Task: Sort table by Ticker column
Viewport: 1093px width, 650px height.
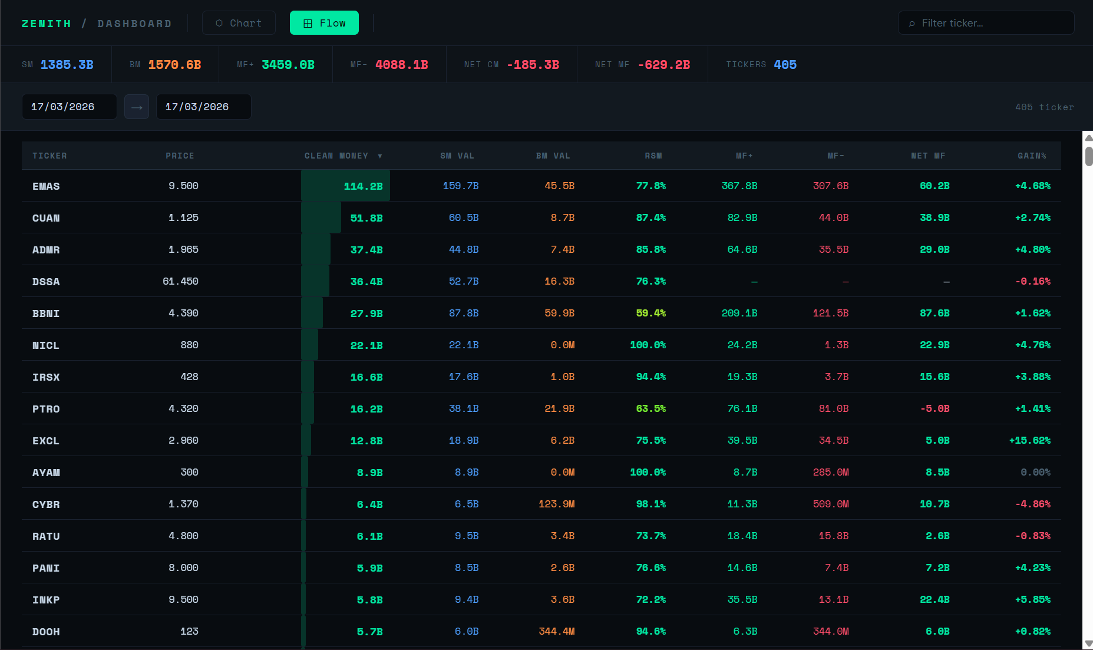Action: [49, 156]
